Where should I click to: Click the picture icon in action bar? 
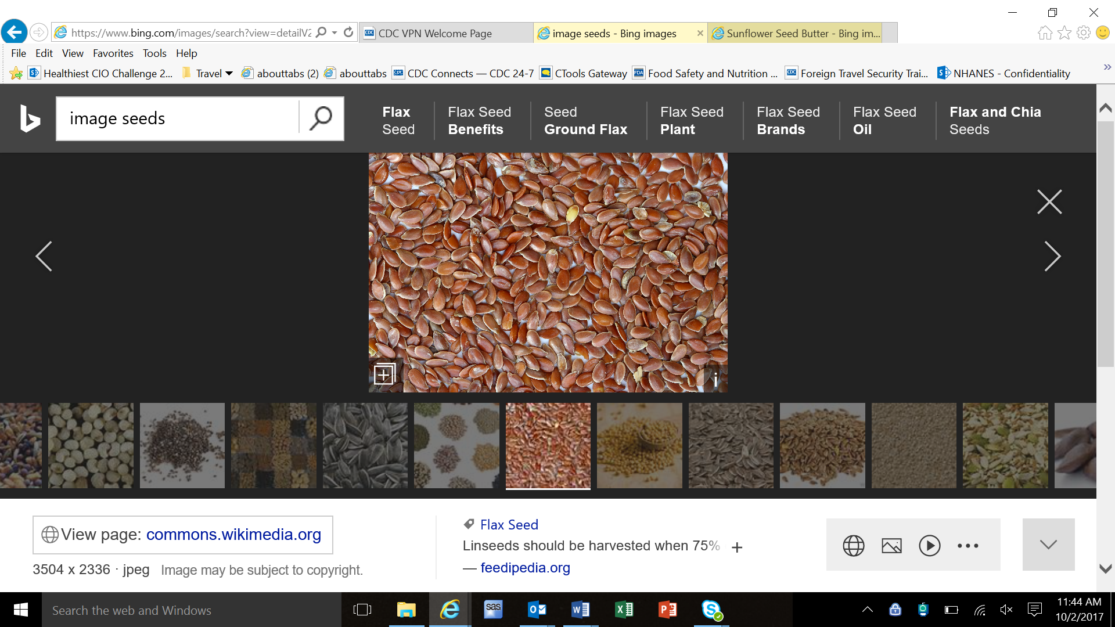(891, 546)
